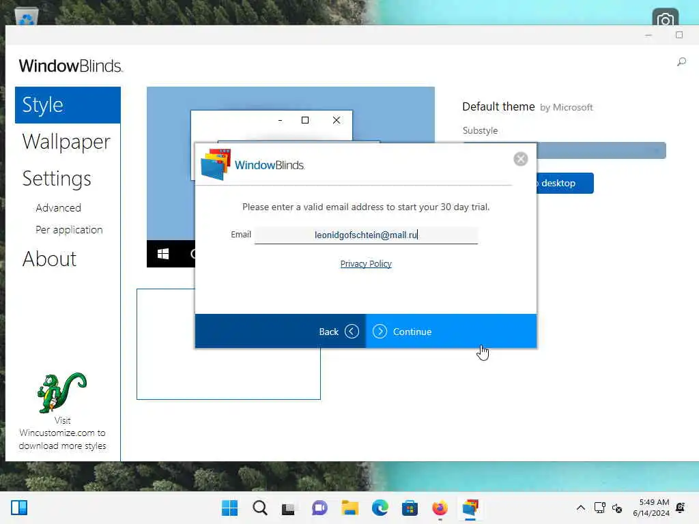The width and height of the screenshot is (699, 524).
Task: Open Microsoft Store from taskbar
Action: pyautogui.click(x=410, y=508)
